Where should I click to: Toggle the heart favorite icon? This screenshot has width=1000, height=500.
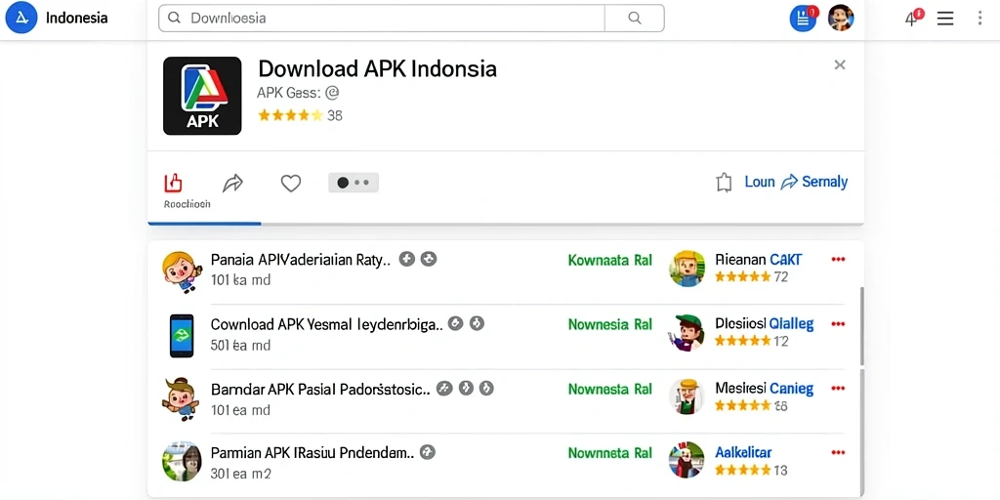click(291, 184)
